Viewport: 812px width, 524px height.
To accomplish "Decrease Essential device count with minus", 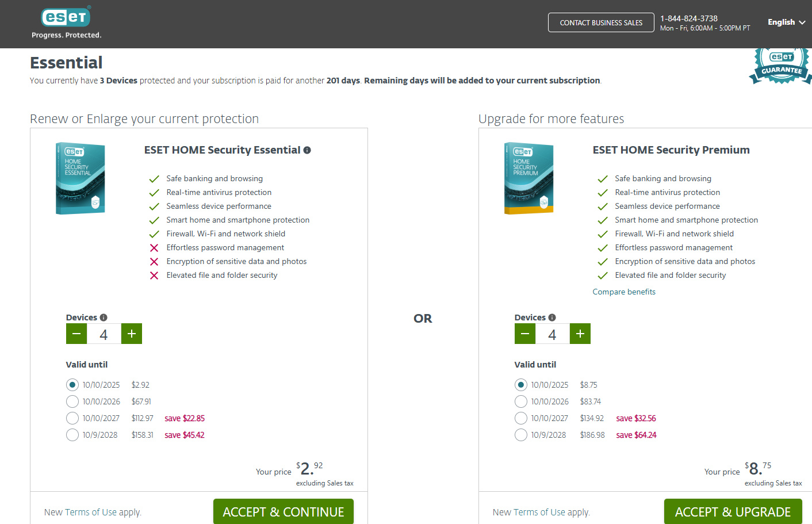I will pos(76,334).
